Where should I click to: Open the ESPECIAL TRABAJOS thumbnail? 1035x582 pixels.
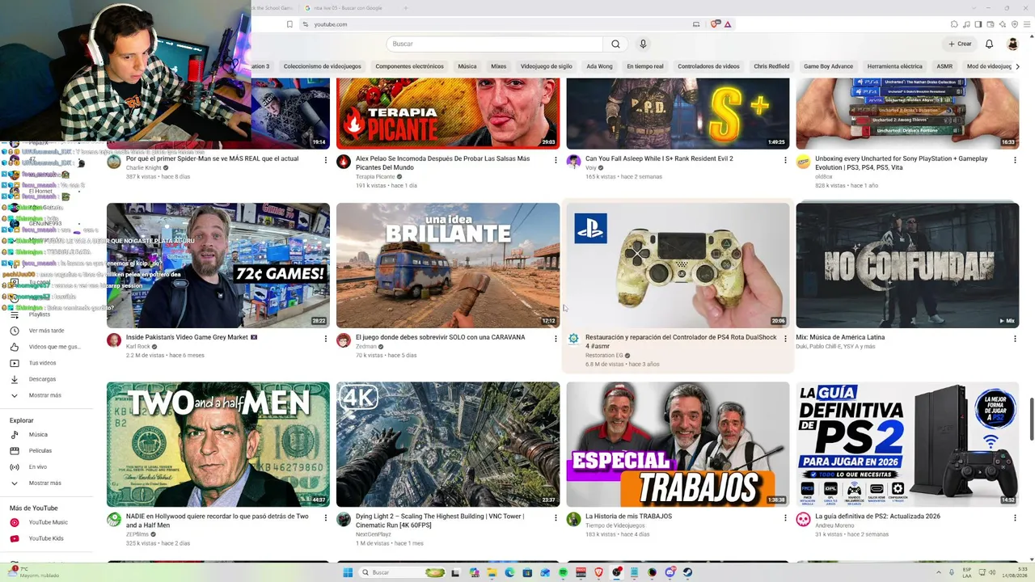click(678, 445)
